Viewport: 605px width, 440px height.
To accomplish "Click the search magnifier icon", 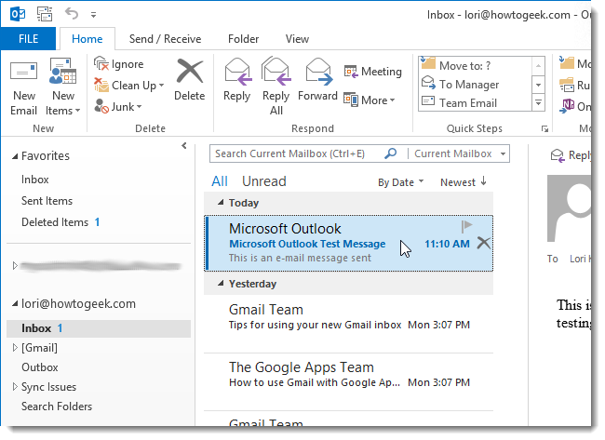I will [x=391, y=153].
